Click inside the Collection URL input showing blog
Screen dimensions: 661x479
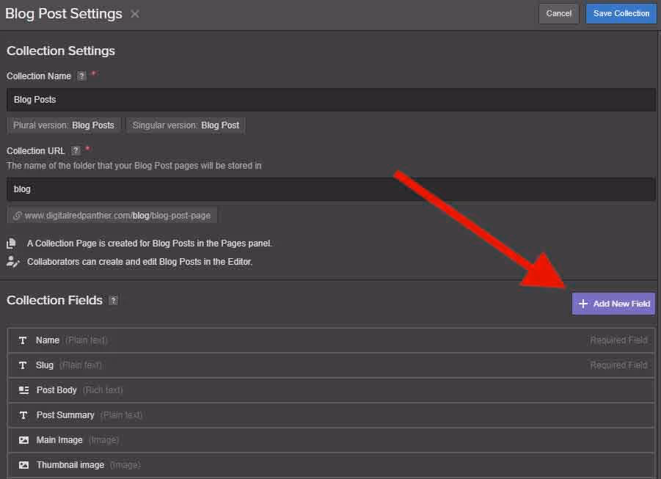click(x=330, y=189)
